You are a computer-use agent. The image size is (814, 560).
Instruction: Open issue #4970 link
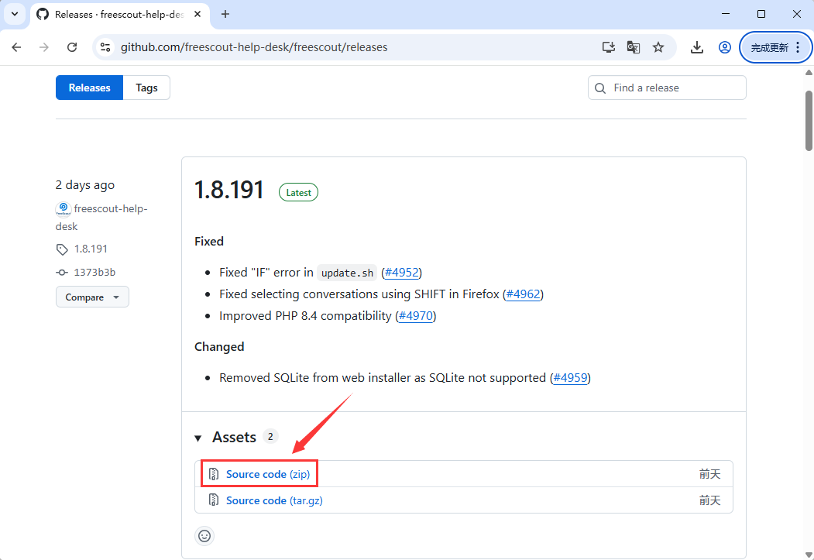[x=416, y=316]
